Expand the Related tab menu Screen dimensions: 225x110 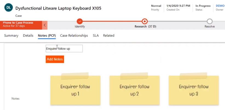(109, 35)
